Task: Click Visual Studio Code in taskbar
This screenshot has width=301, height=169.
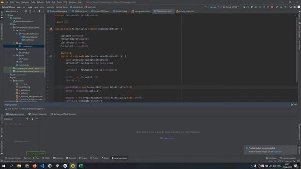Action: pyautogui.click(x=42, y=166)
